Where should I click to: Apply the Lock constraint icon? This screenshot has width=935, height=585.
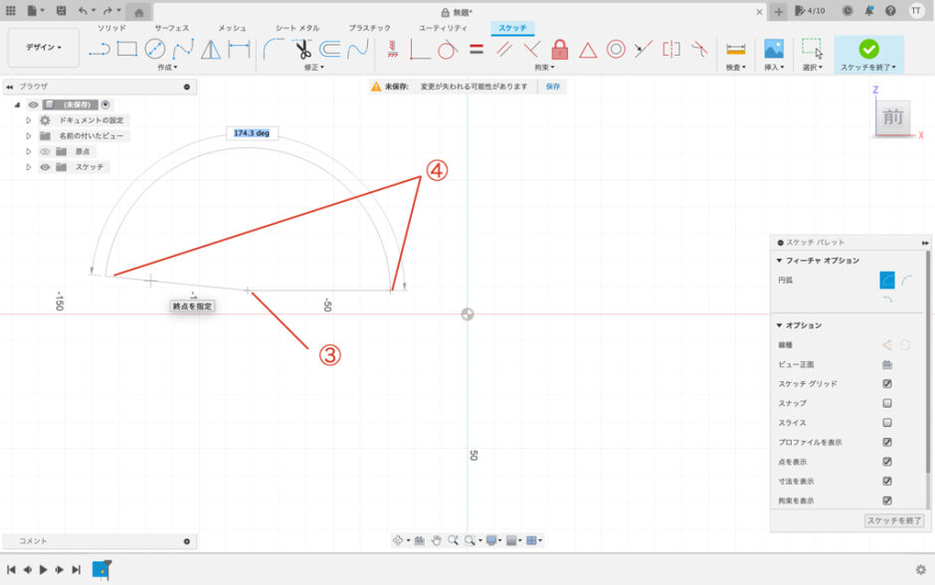point(560,49)
